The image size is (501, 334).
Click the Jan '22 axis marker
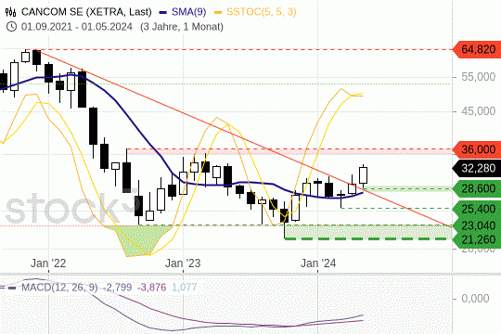coord(48,263)
